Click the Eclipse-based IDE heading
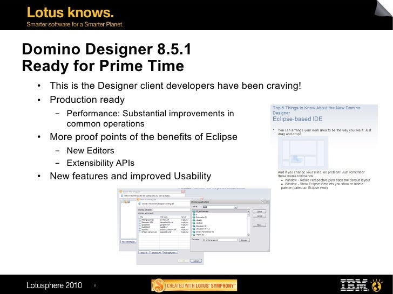This screenshot has width=393, height=294. [297, 119]
